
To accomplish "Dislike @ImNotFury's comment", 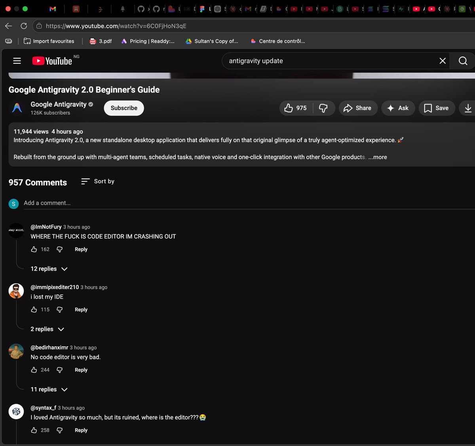I will [59, 249].
